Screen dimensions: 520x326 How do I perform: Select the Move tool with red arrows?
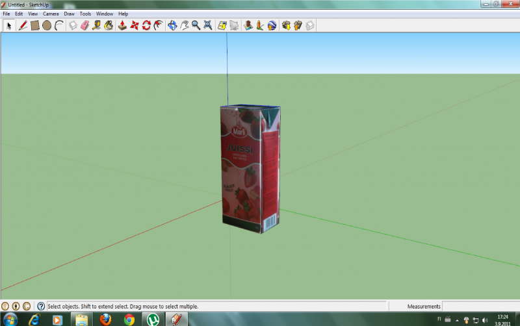[135, 25]
